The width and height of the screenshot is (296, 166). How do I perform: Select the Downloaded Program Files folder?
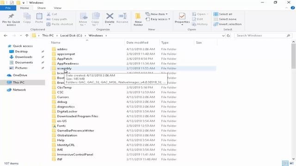pyautogui.click(x=78, y=116)
